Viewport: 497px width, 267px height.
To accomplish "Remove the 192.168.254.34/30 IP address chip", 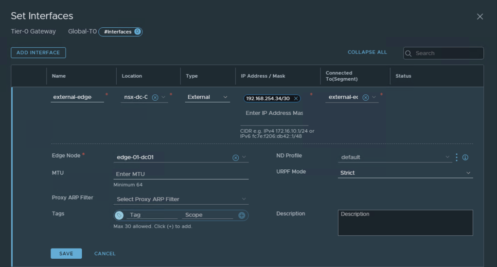I will 296,99.
